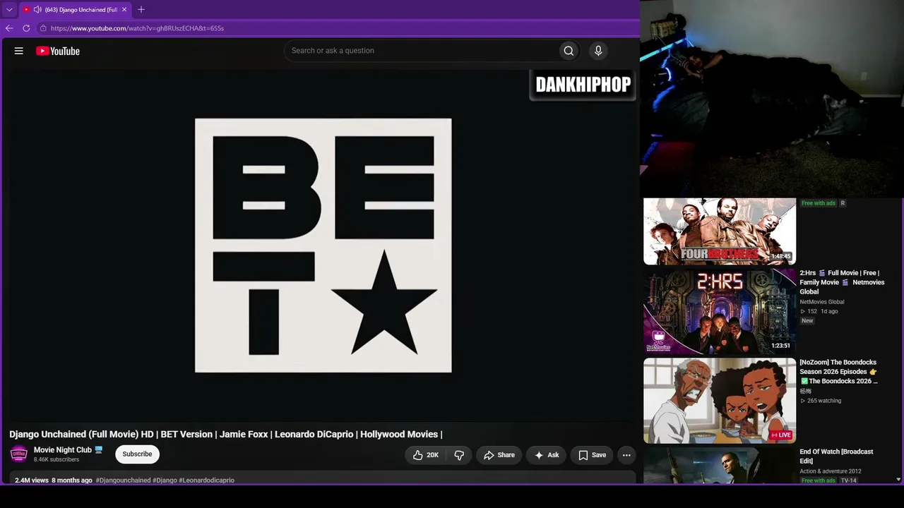Image resolution: width=904 pixels, height=508 pixels.
Task: Reload the YouTube page
Action: pos(26,28)
